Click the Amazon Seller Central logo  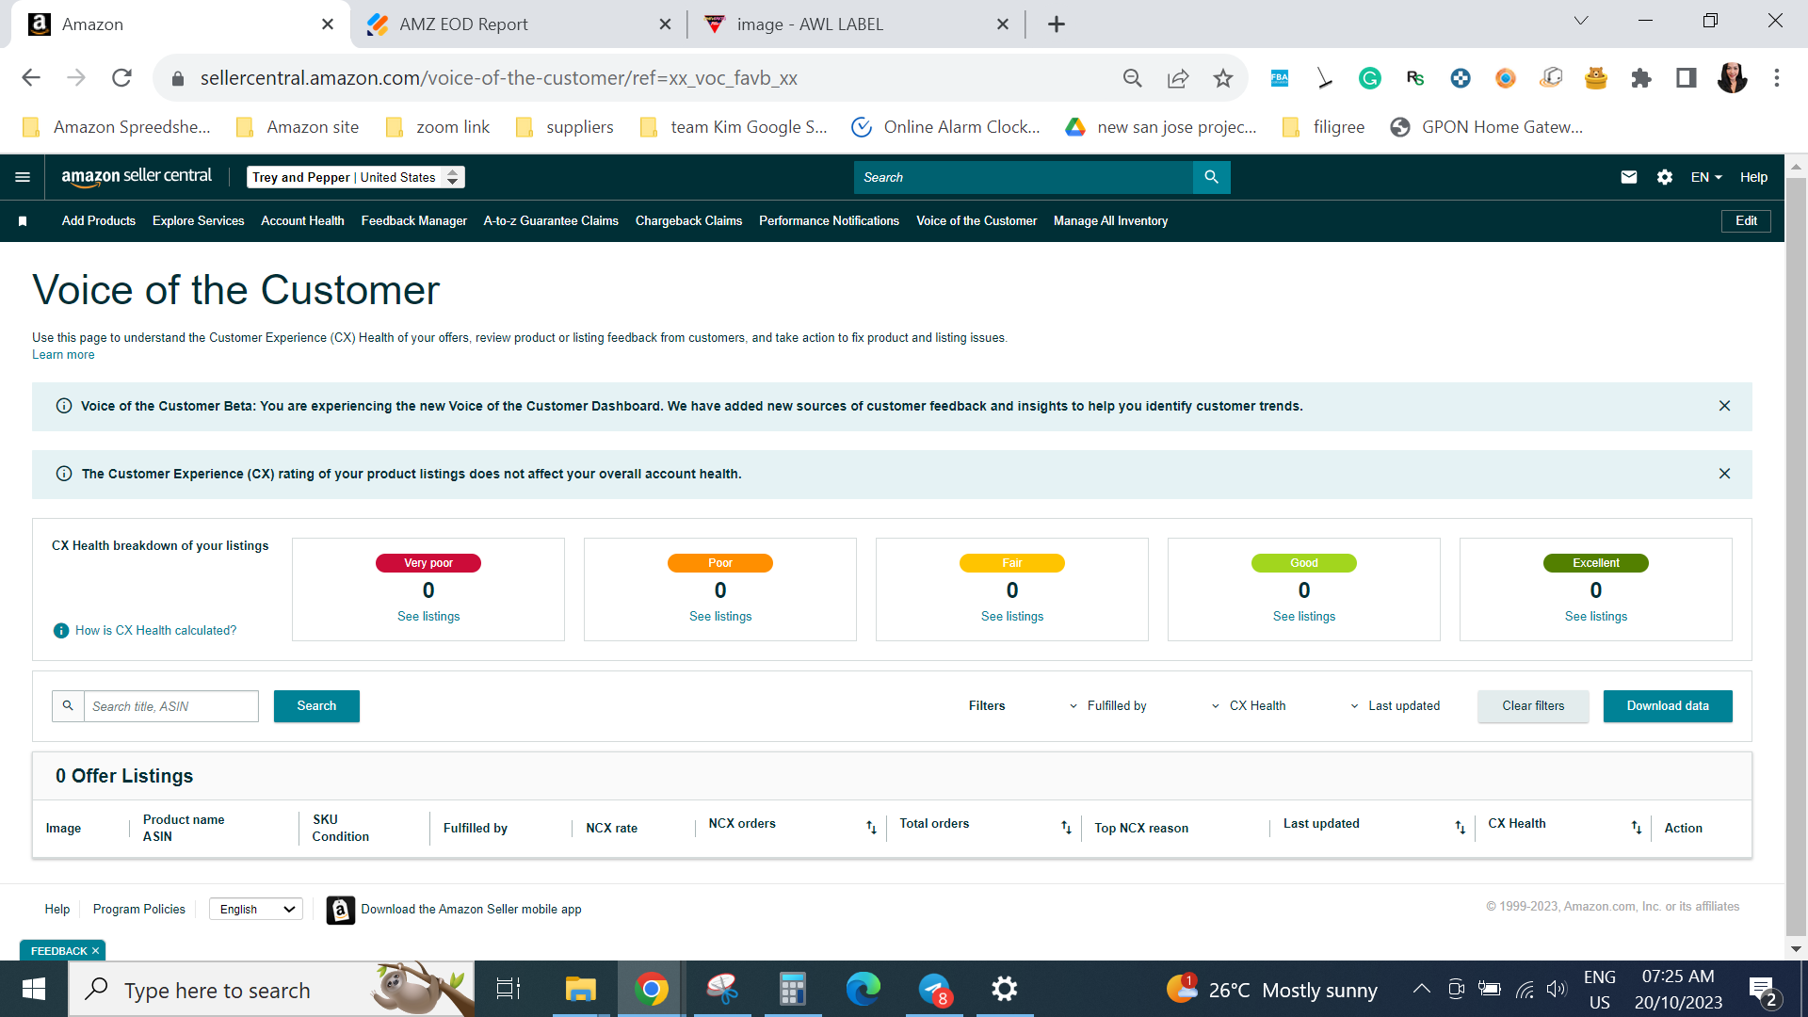click(137, 177)
